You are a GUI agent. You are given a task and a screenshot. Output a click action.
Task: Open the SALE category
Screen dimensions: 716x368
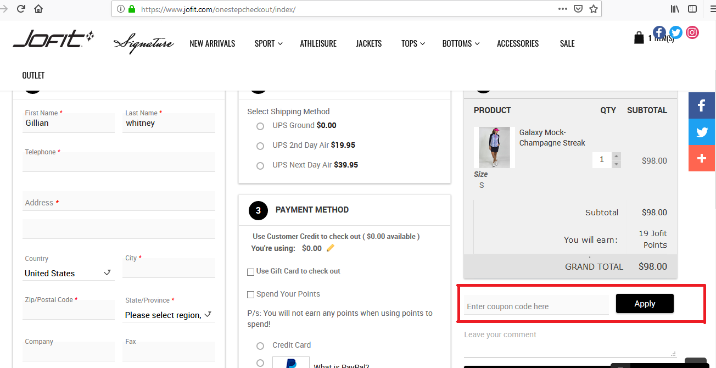(567, 43)
